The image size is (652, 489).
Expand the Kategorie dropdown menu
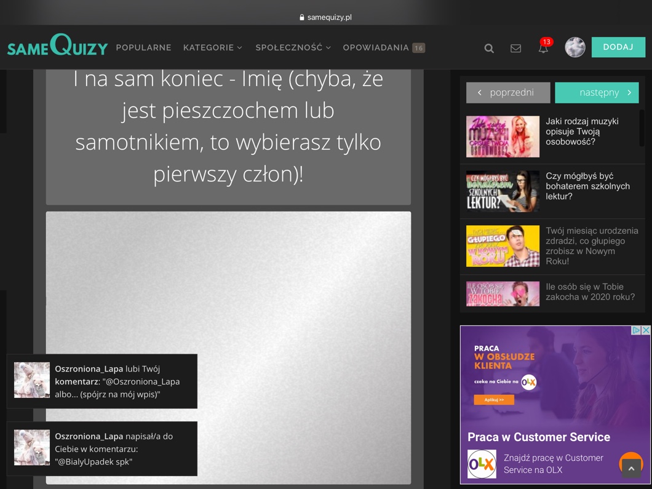(212, 47)
